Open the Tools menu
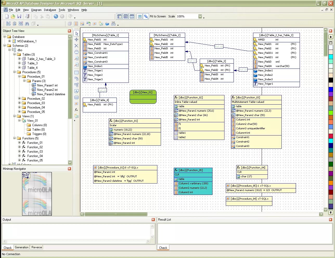 click(62, 10)
